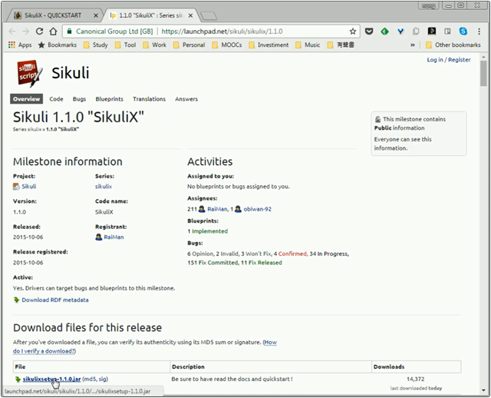This screenshot has height=398, width=491.
Task: Download sikulixsetup-1.1.0.jar file link
Action: click(51, 380)
